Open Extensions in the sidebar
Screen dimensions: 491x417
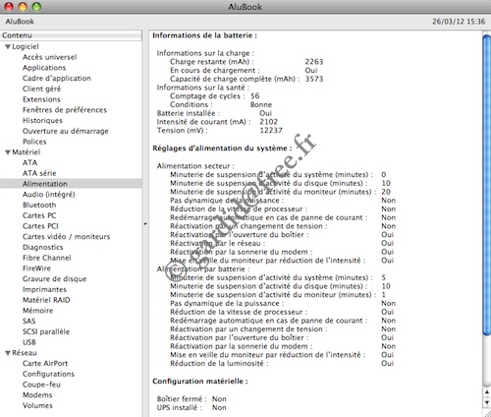coord(41,99)
